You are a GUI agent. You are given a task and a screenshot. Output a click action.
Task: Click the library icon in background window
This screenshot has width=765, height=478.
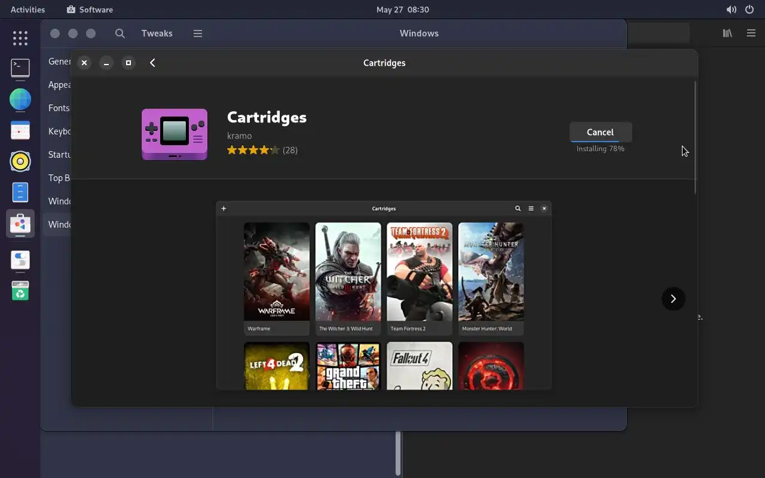pos(727,33)
